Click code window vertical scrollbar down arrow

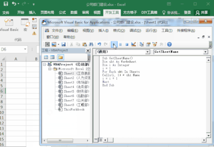pos(208,135)
